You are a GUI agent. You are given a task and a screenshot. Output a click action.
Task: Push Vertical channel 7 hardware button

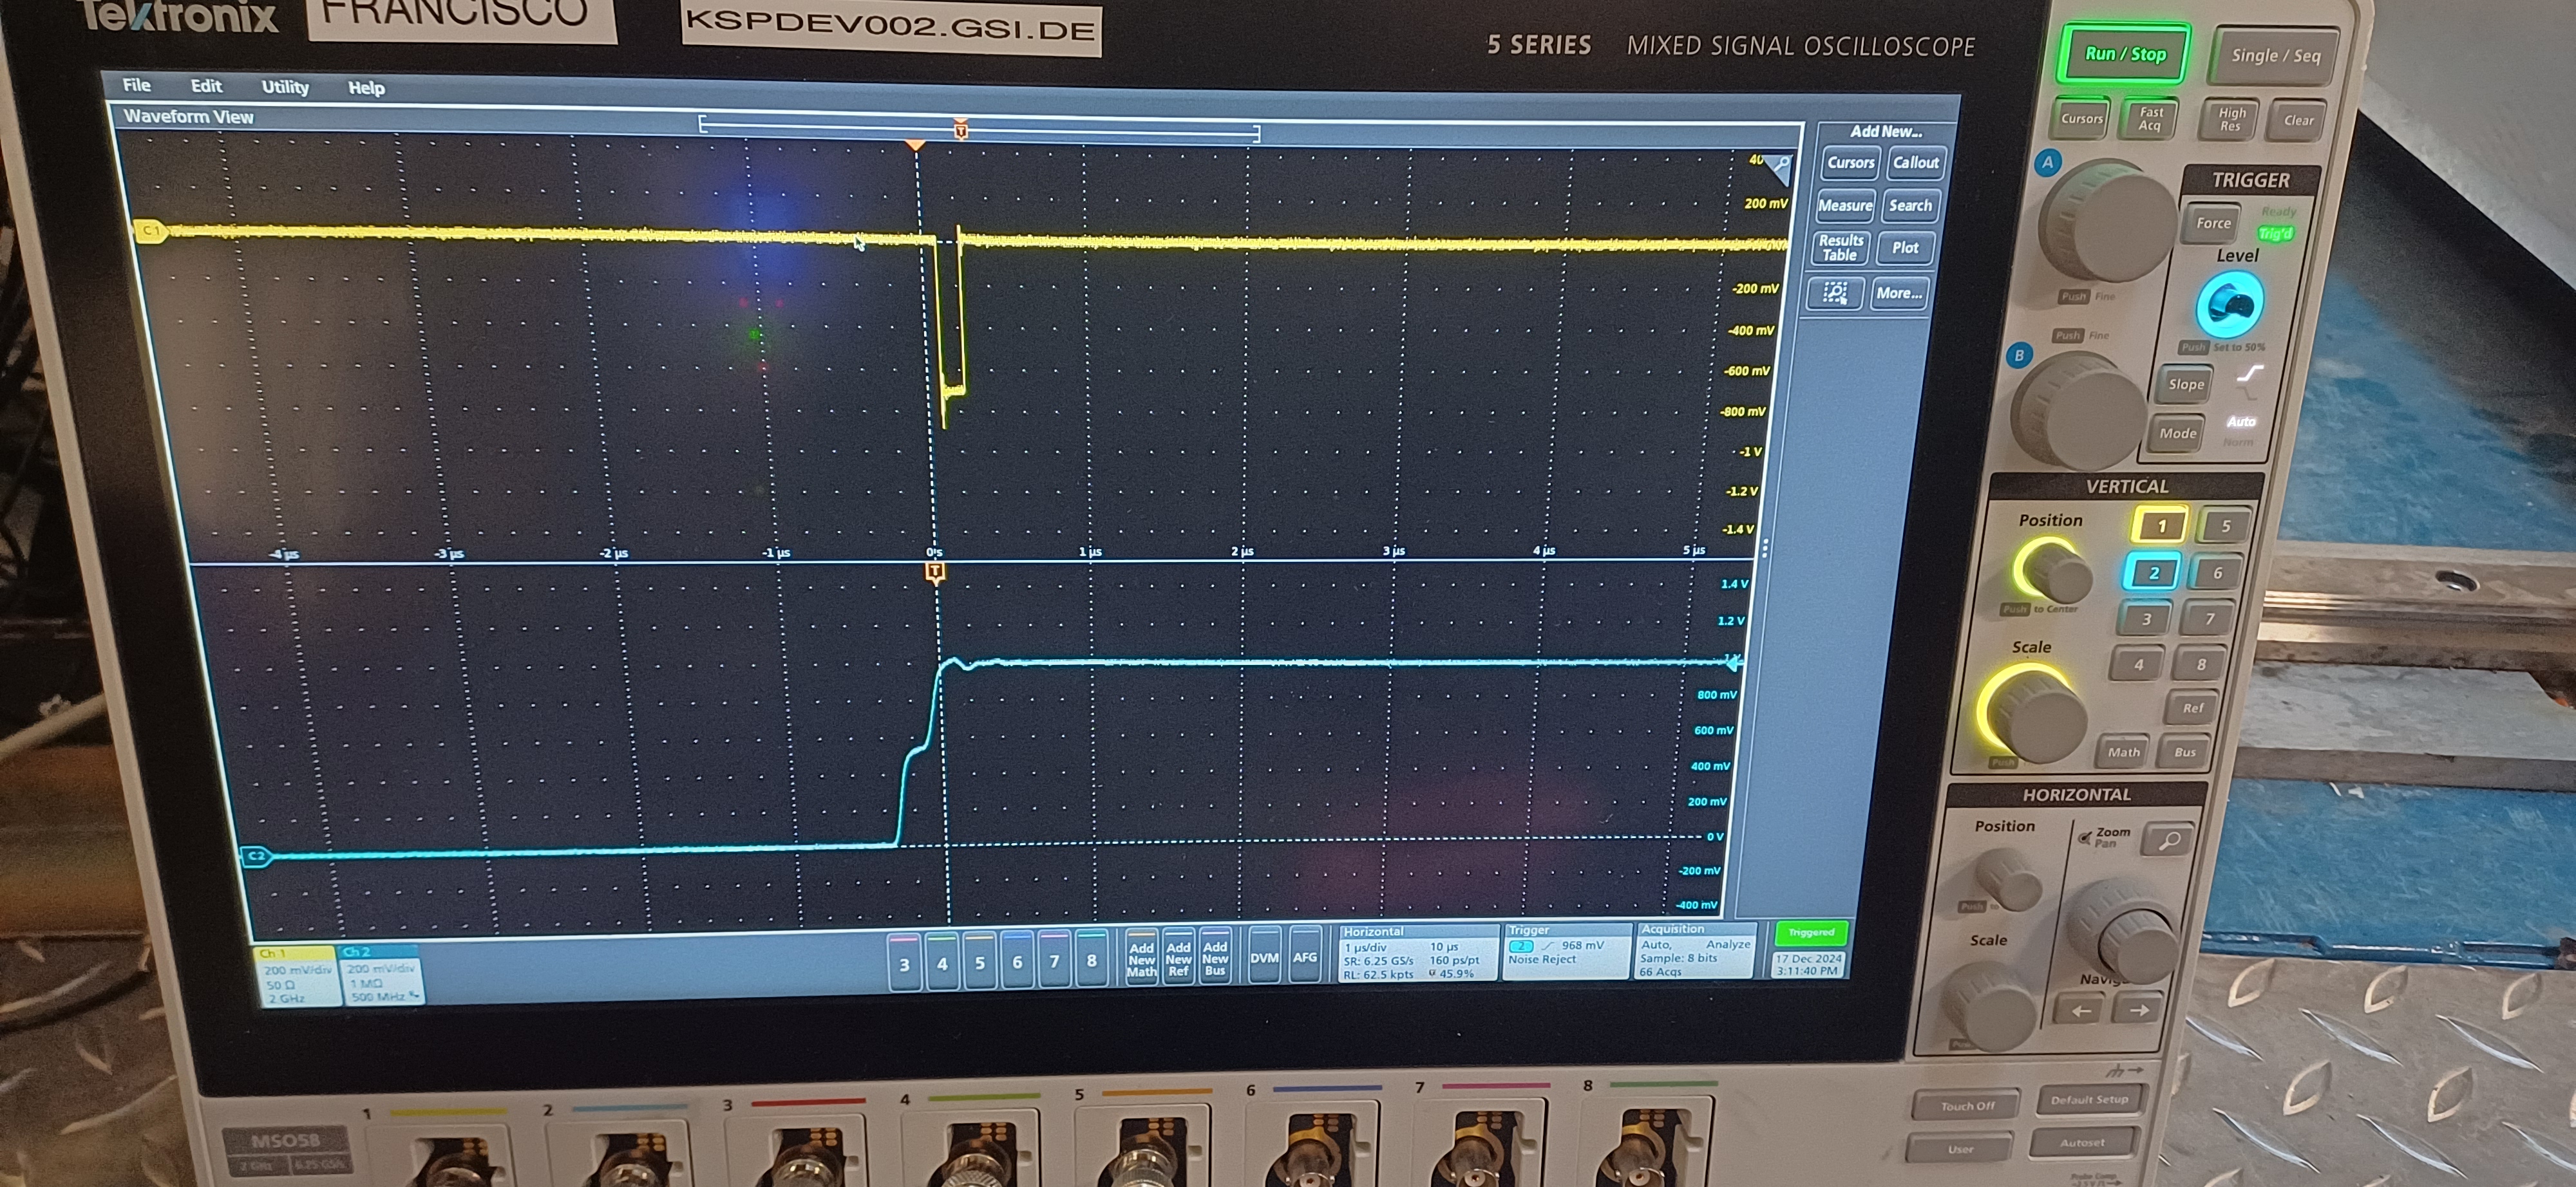click(2210, 619)
